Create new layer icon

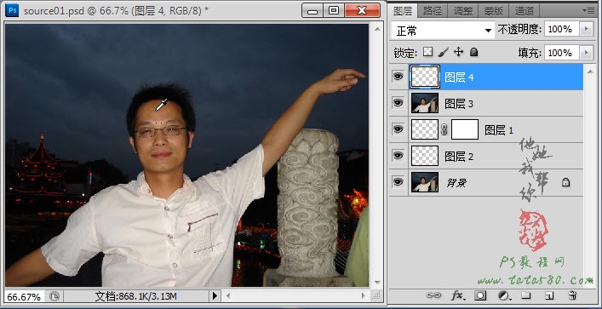[x=549, y=295]
